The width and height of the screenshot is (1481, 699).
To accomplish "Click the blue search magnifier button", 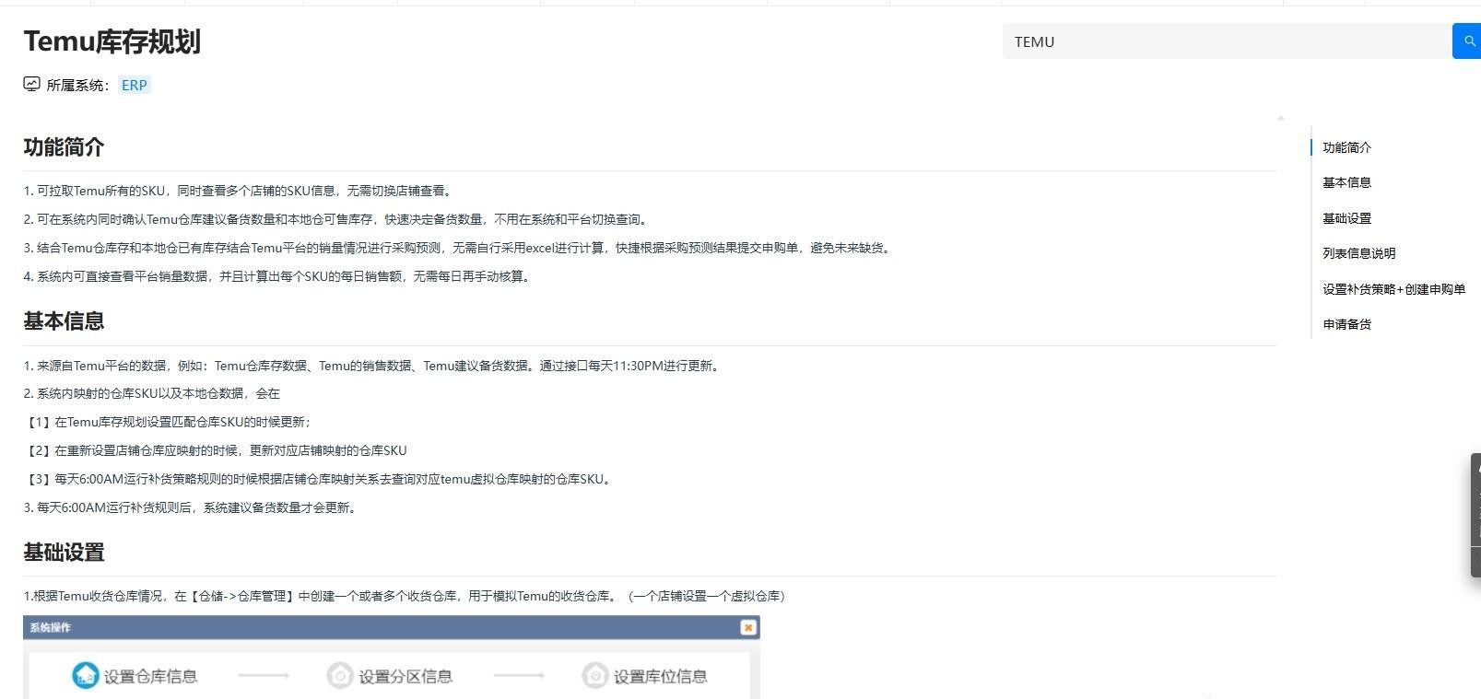I will coord(1466,41).
